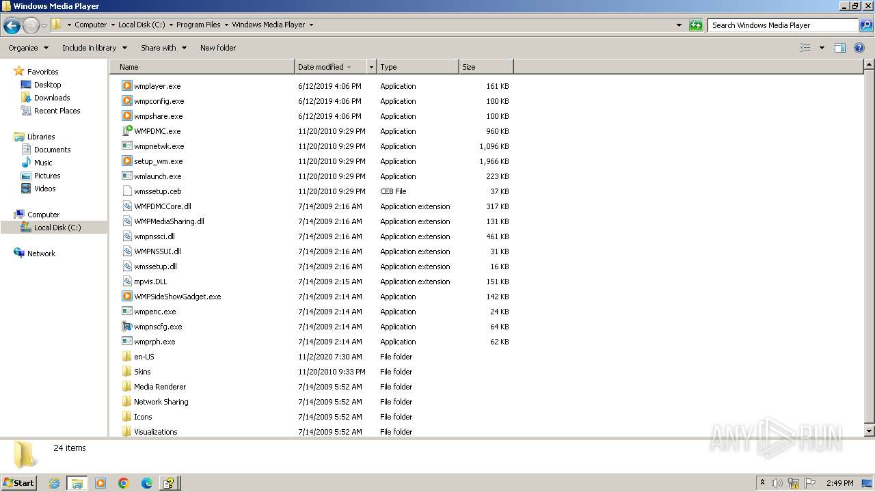Select the mpvis.DLL file icon
Image resolution: width=875 pixels, height=492 pixels.
click(x=126, y=282)
